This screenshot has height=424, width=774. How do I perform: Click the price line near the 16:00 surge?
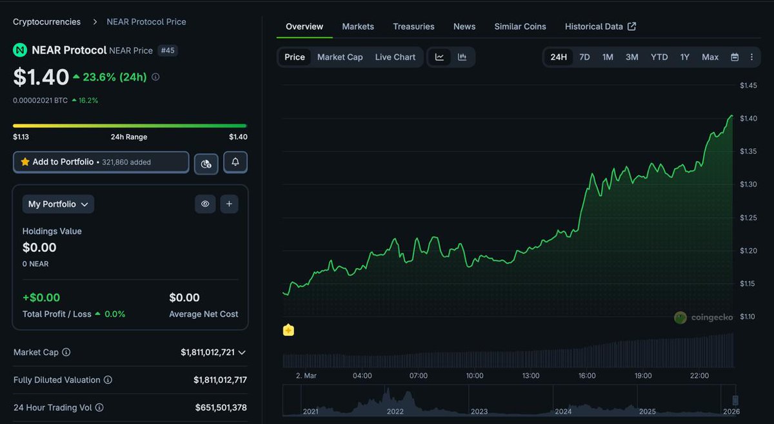tap(586, 193)
